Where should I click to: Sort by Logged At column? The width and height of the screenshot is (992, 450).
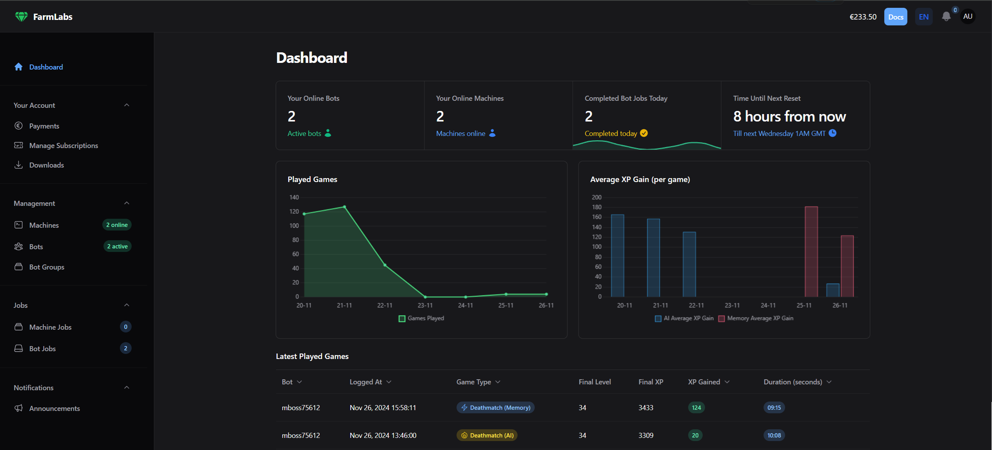370,382
